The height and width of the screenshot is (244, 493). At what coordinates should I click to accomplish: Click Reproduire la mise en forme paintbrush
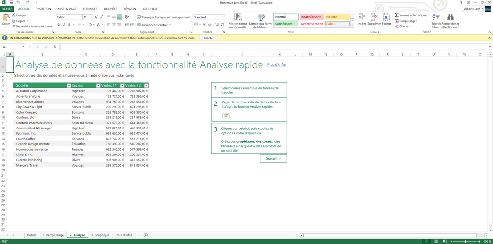click(13, 26)
